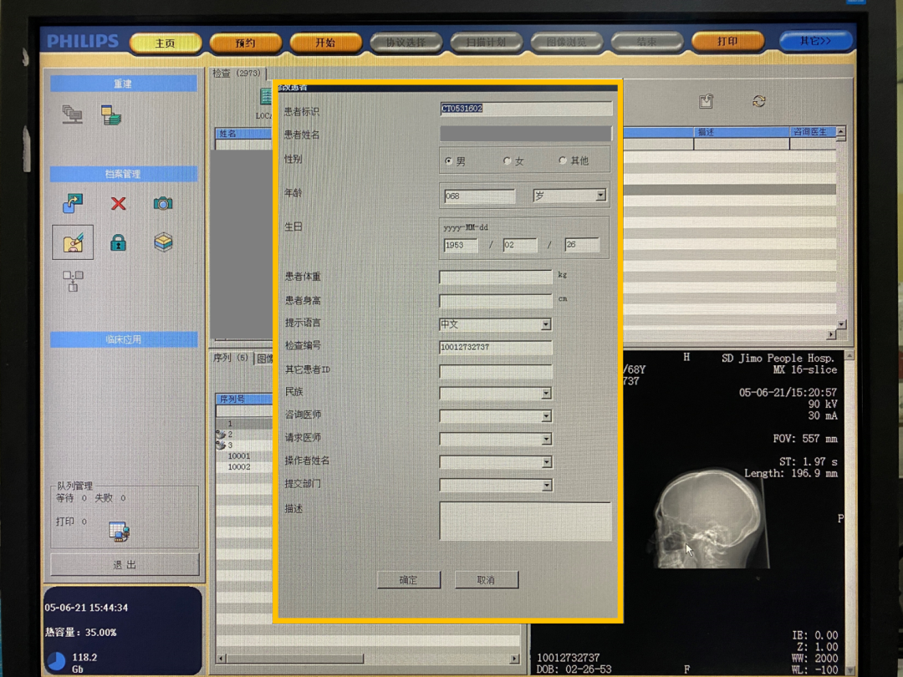Click the series 3 scan icon
This screenshot has height=677, width=903.
click(221, 445)
